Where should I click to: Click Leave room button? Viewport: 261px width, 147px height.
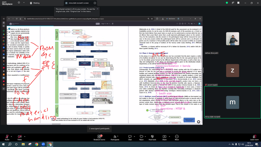coord(254,138)
